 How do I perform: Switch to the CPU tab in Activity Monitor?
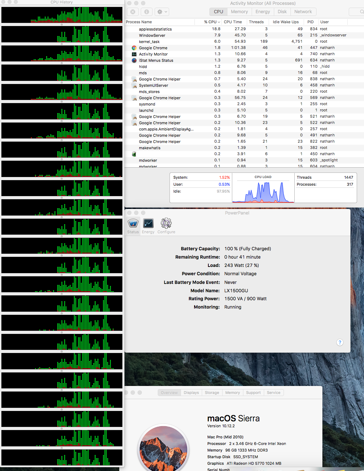[218, 12]
